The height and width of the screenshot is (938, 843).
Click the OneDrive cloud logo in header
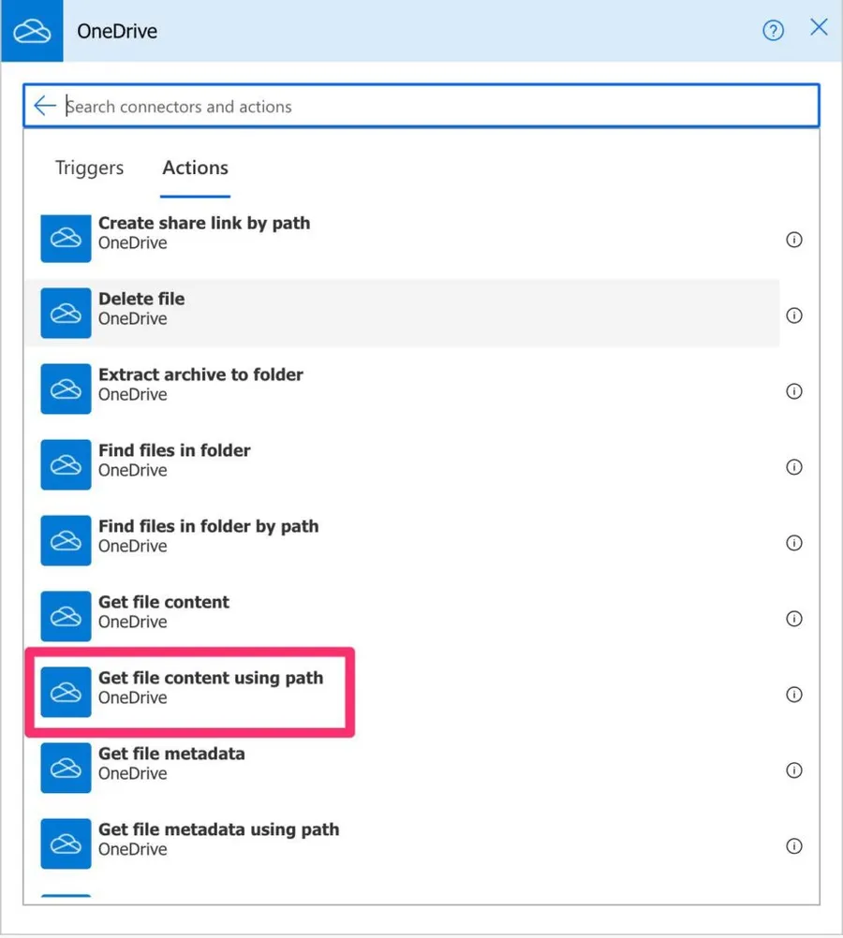(32, 31)
